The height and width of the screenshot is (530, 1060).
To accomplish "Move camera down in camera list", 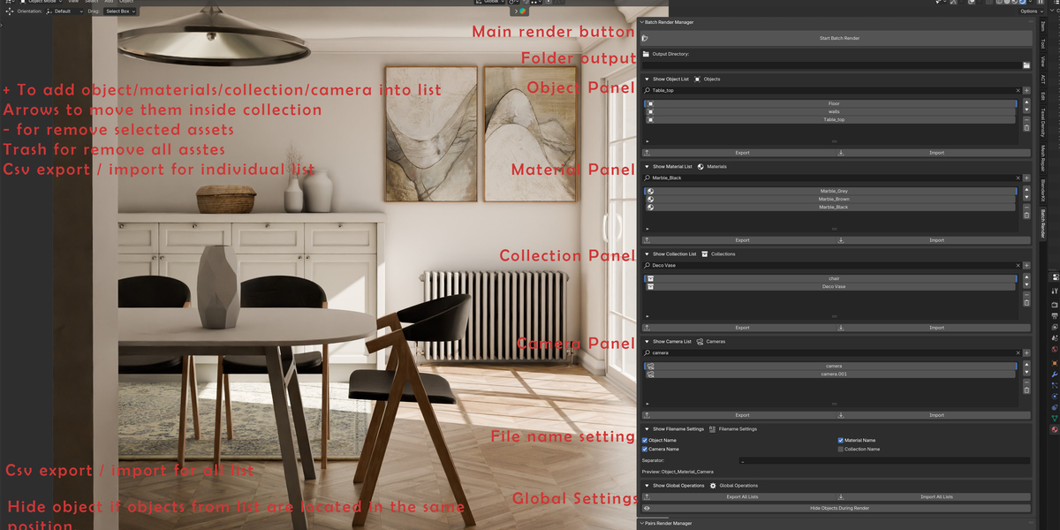I will coord(1026,374).
